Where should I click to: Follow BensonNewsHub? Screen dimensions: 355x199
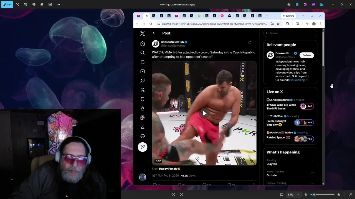click(306, 55)
